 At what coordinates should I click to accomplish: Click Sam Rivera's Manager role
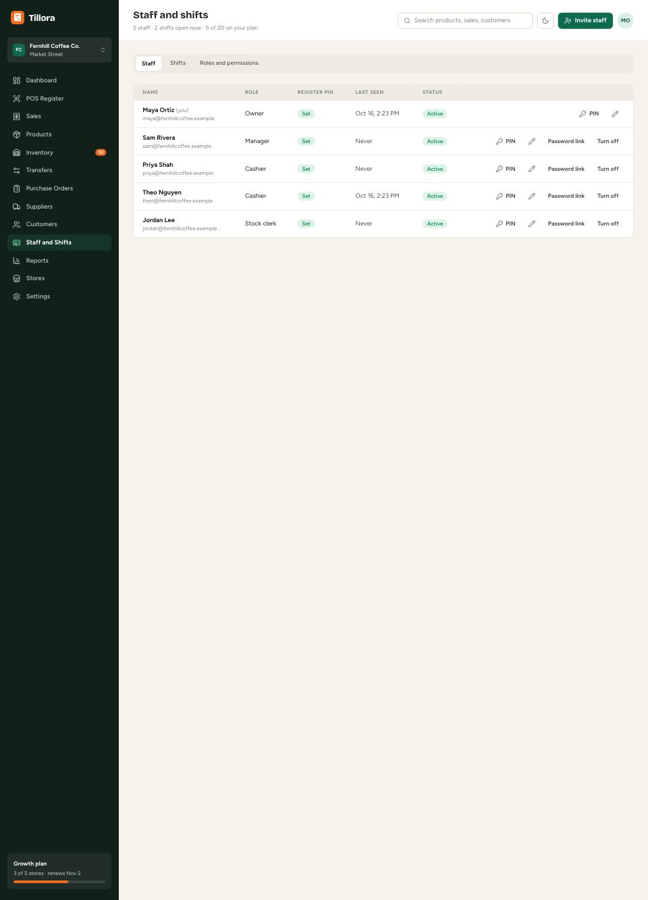coord(257,141)
